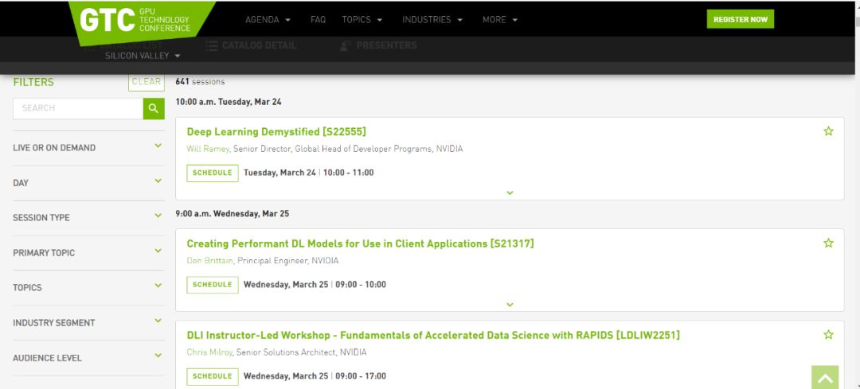Image resolution: width=860 pixels, height=389 pixels.
Task: Expand Deep Learning Demystified session details chevron
Action: tap(510, 193)
